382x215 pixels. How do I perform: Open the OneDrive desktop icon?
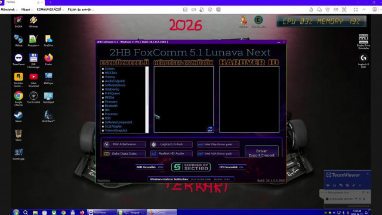click(48, 41)
